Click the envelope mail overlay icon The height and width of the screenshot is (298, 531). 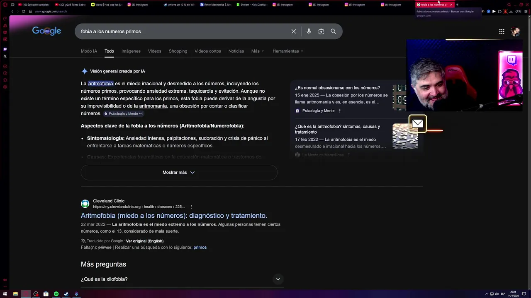click(x=417, y=123)
